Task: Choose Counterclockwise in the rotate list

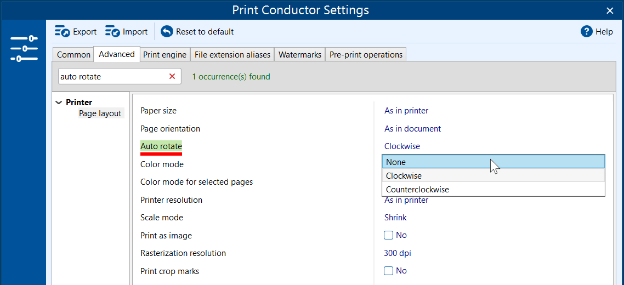Action: (417, 190)
